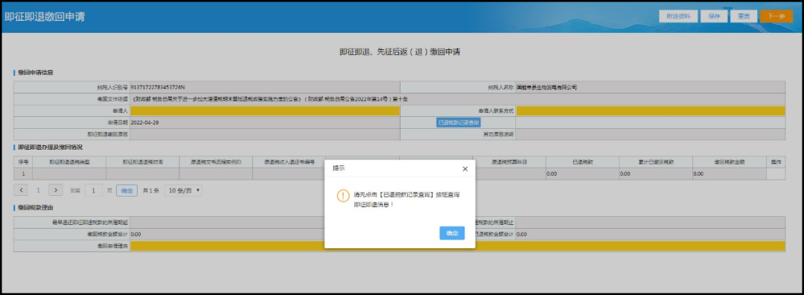Image resolution: width=804 pixels, height=295 pixels.
Task: Click 保存 button in header
Action: pos(714,16)
